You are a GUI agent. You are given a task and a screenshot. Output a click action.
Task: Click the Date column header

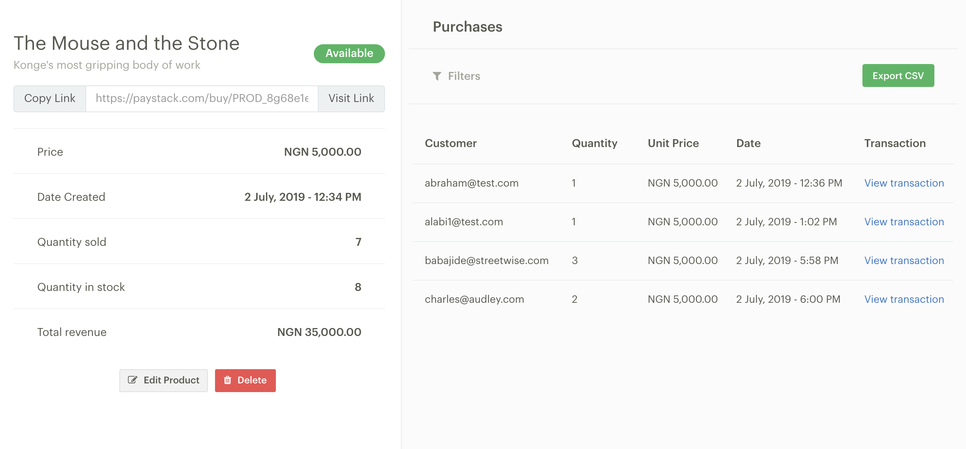tap(748, 143)
